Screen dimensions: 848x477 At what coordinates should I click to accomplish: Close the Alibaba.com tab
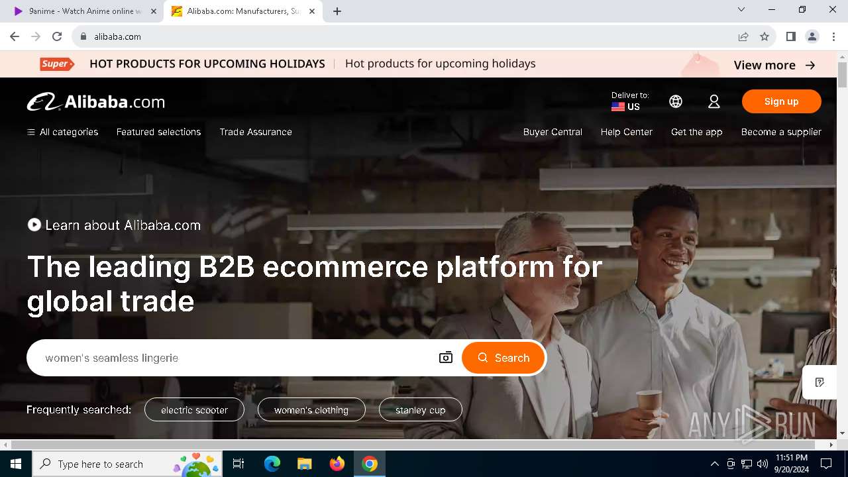pos(312,11)
